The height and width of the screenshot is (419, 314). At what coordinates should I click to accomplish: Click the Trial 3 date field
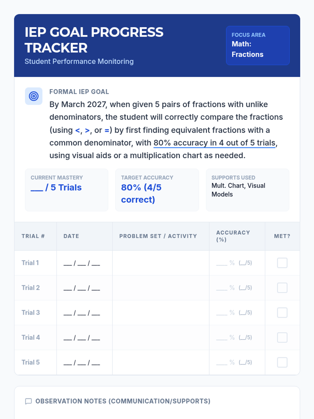click(x=82, y=313)
